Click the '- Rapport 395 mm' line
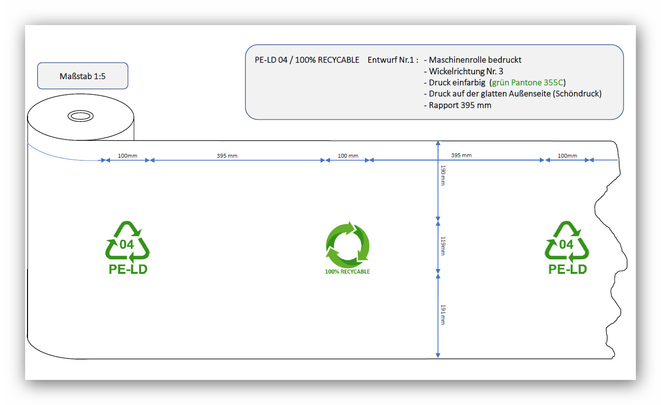Viewport: 661px width, 405px height. point(457,105)
